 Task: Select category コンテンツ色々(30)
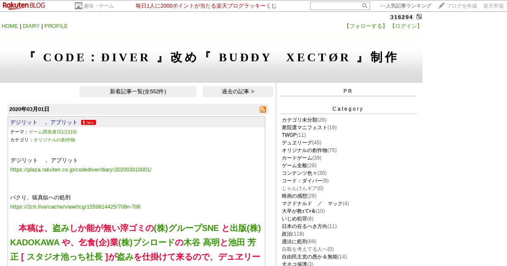(x=304, y=173)
